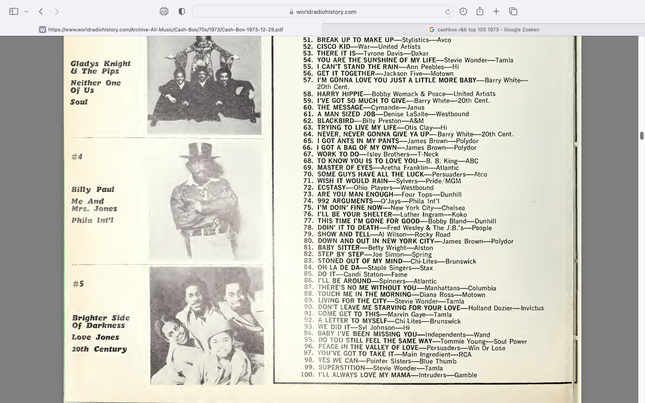Select the 'Love Jones' title
The width and height of the screenshot is (645, 403).
95,337
